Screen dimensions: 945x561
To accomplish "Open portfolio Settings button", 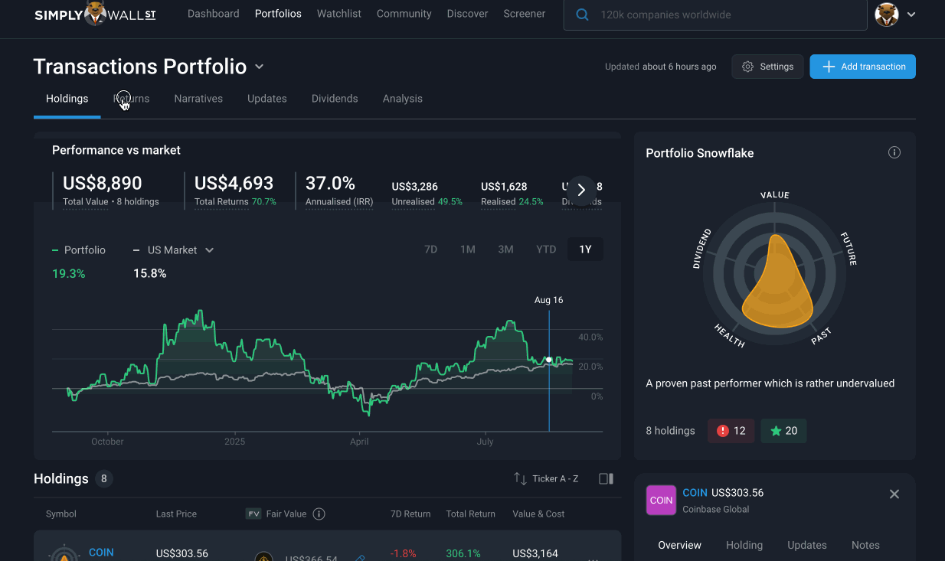I will (x=767, y=67).
